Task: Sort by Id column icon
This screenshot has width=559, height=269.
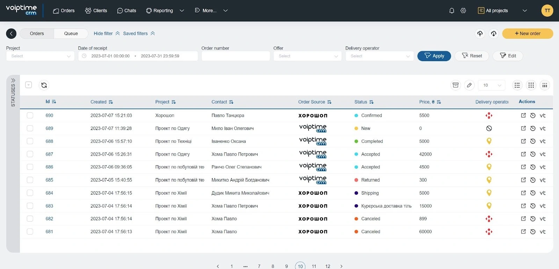Action: pyautogui.click(x=54, y=102)
